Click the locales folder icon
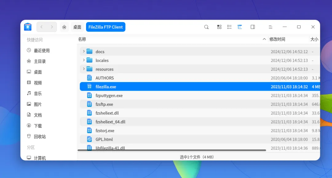 click(89, 60)
